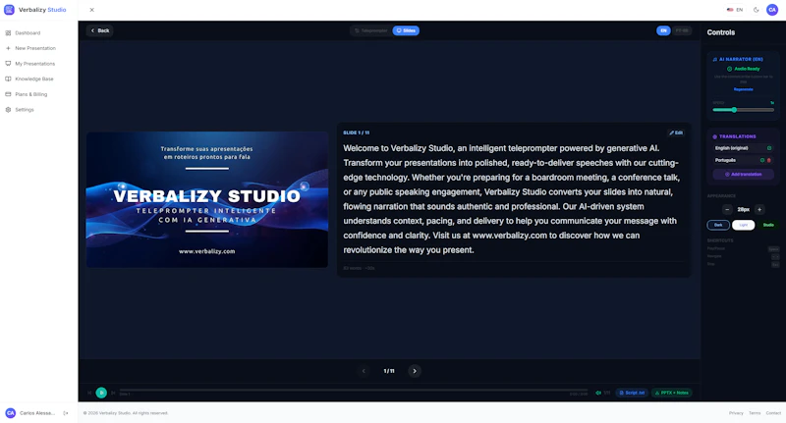
Task: Delete the Português translation
Action: (x=769, y=160)
